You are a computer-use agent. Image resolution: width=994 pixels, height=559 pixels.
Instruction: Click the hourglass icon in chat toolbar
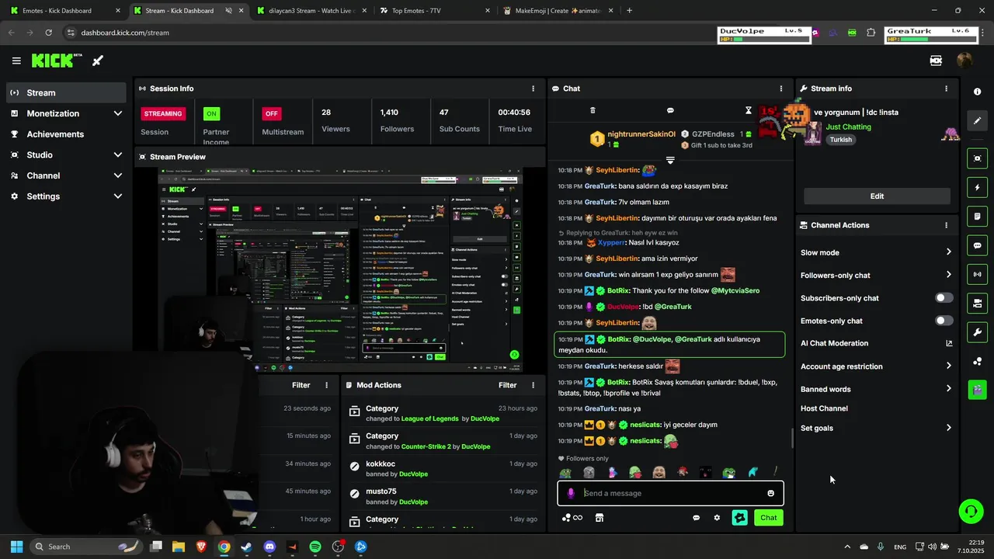748,110
